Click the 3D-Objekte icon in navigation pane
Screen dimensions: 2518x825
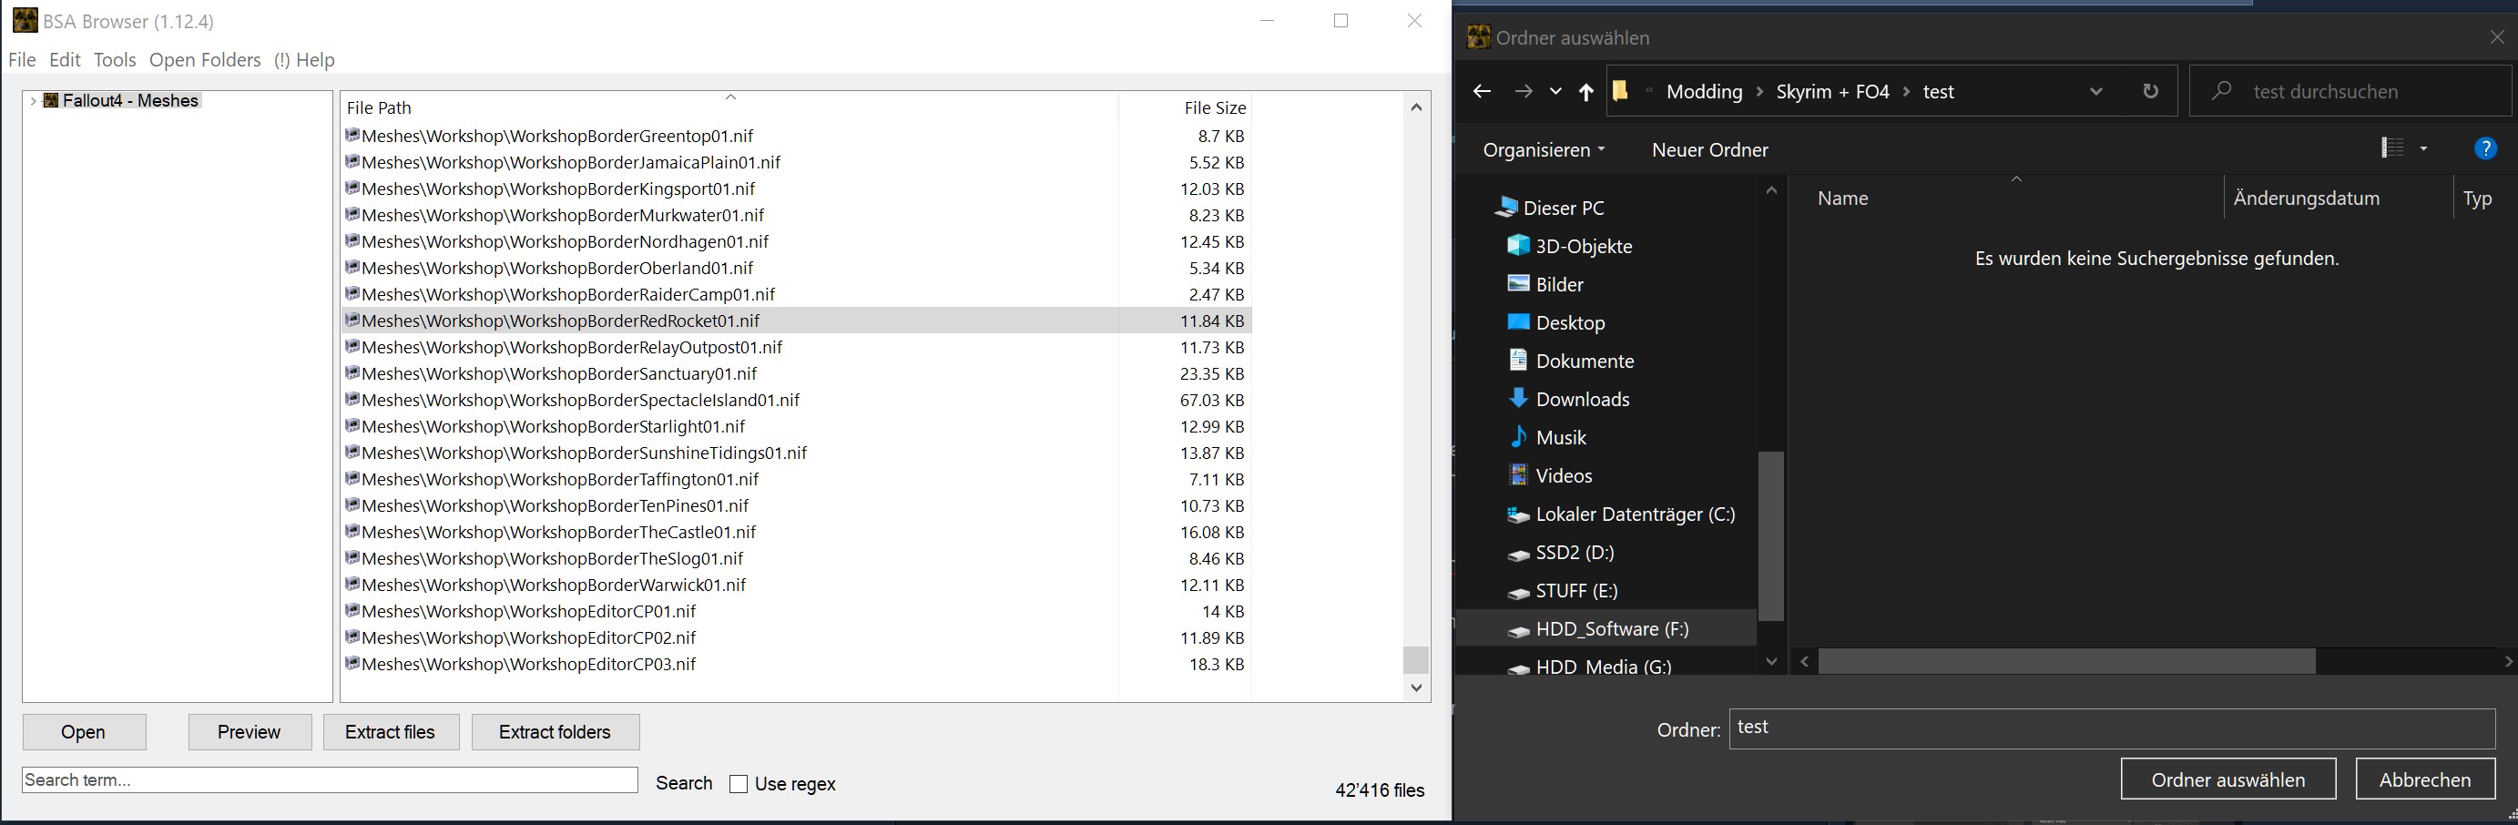click(1518, 245)
